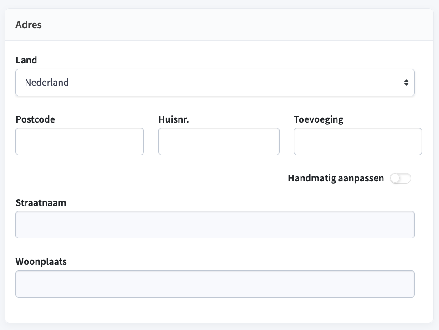Image resolution: width=439 pixels, height=330 pixels.
Task: Click inside the Straatnaam field
Action: coord(215,225)
